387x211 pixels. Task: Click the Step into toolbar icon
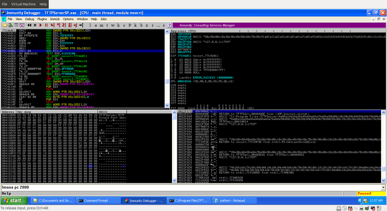(x=53, y=25)
